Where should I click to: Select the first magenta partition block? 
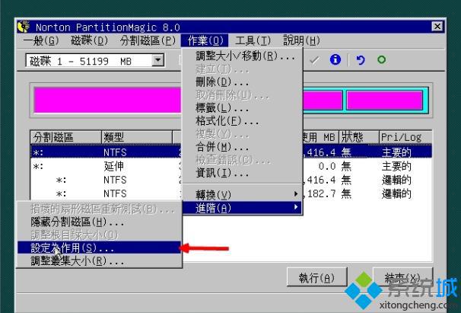tap(107, 100)
